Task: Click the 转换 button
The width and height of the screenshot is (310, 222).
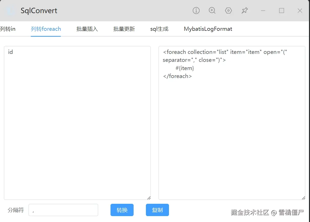Action: click(x=122, y=210)
